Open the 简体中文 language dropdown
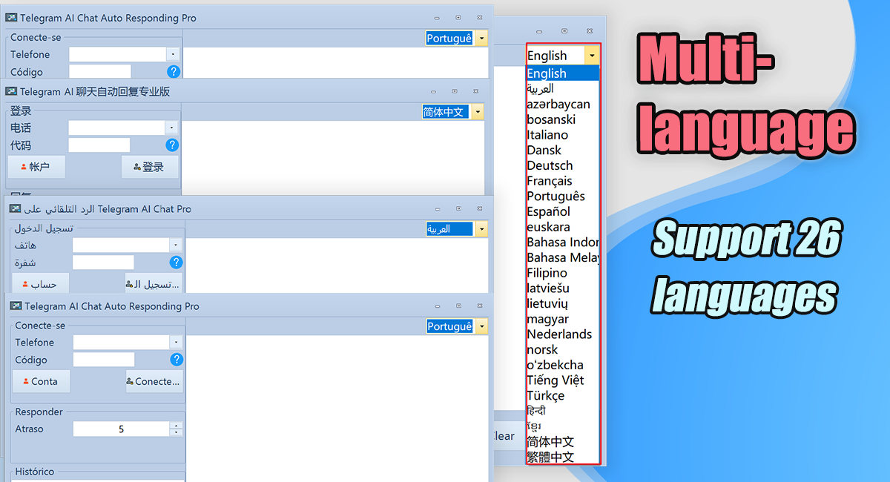 pos(479,112)
